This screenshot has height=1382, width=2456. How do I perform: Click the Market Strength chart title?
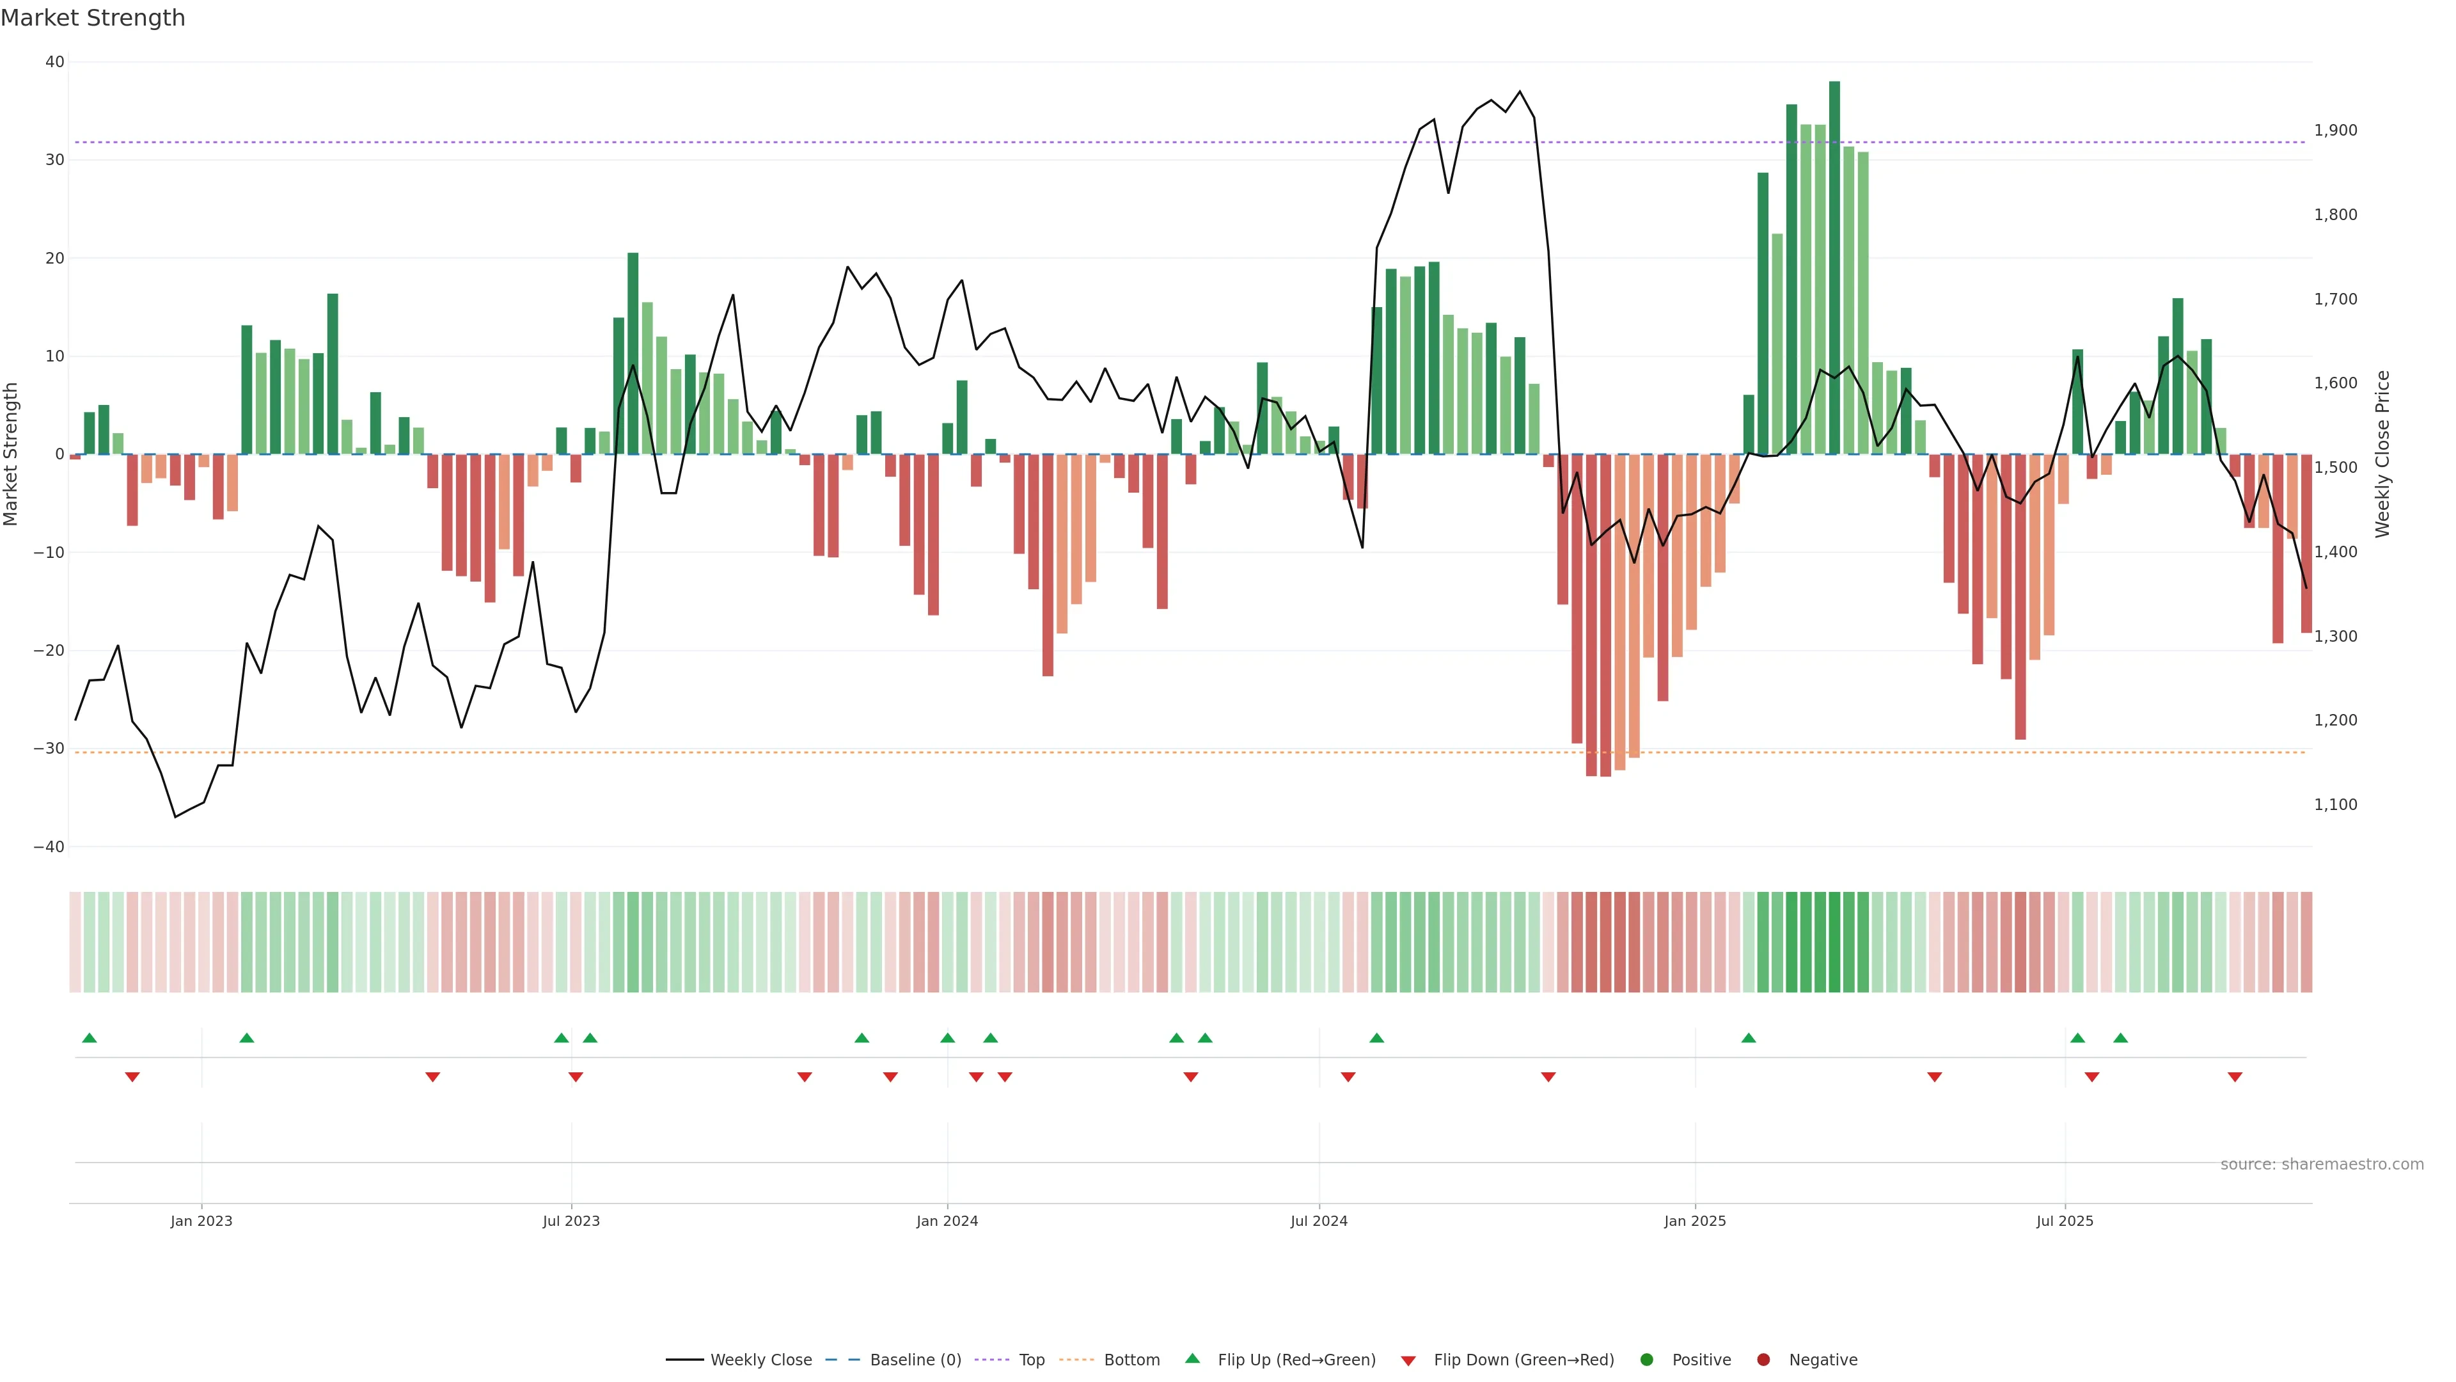93,18
